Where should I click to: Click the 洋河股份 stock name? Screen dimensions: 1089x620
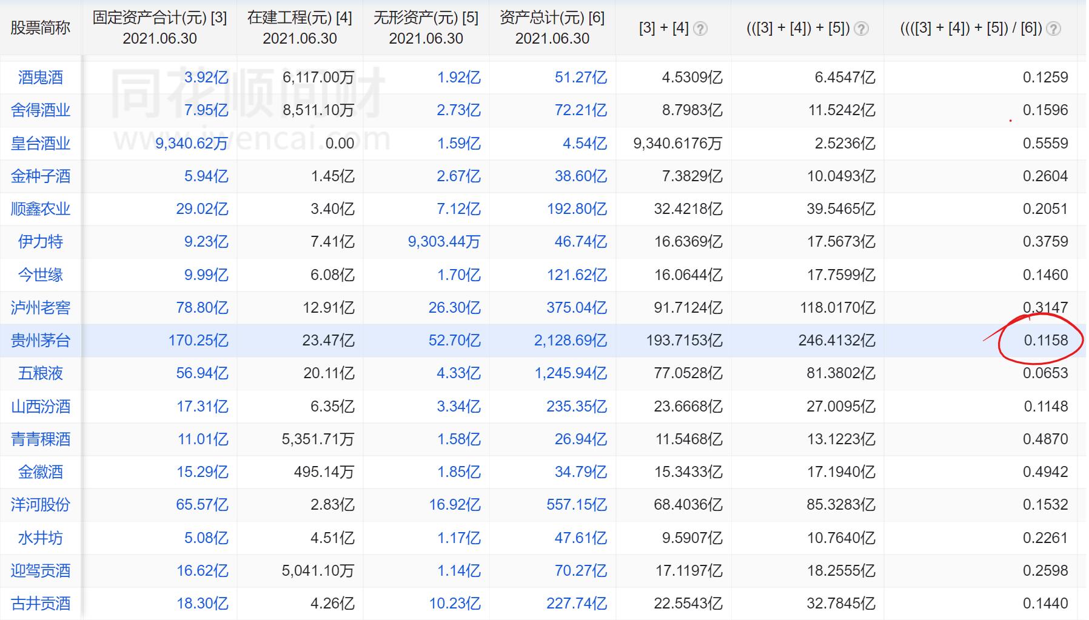coord(41,505)
